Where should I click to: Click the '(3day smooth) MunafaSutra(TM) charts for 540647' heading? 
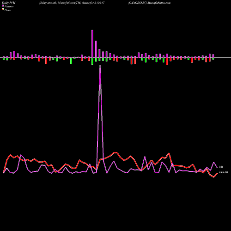72,3
